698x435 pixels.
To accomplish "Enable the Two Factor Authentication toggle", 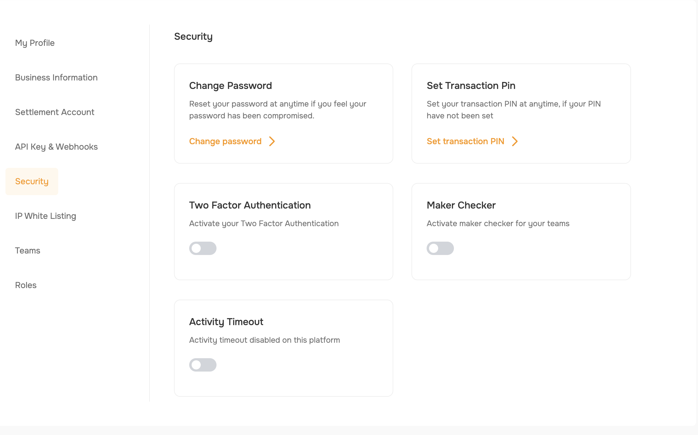I will tap(203, 248).
